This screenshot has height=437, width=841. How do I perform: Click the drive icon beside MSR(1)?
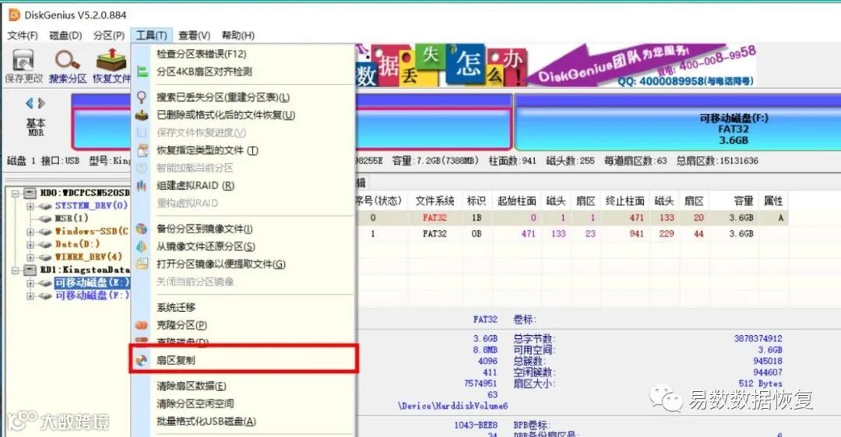[45, 218]
